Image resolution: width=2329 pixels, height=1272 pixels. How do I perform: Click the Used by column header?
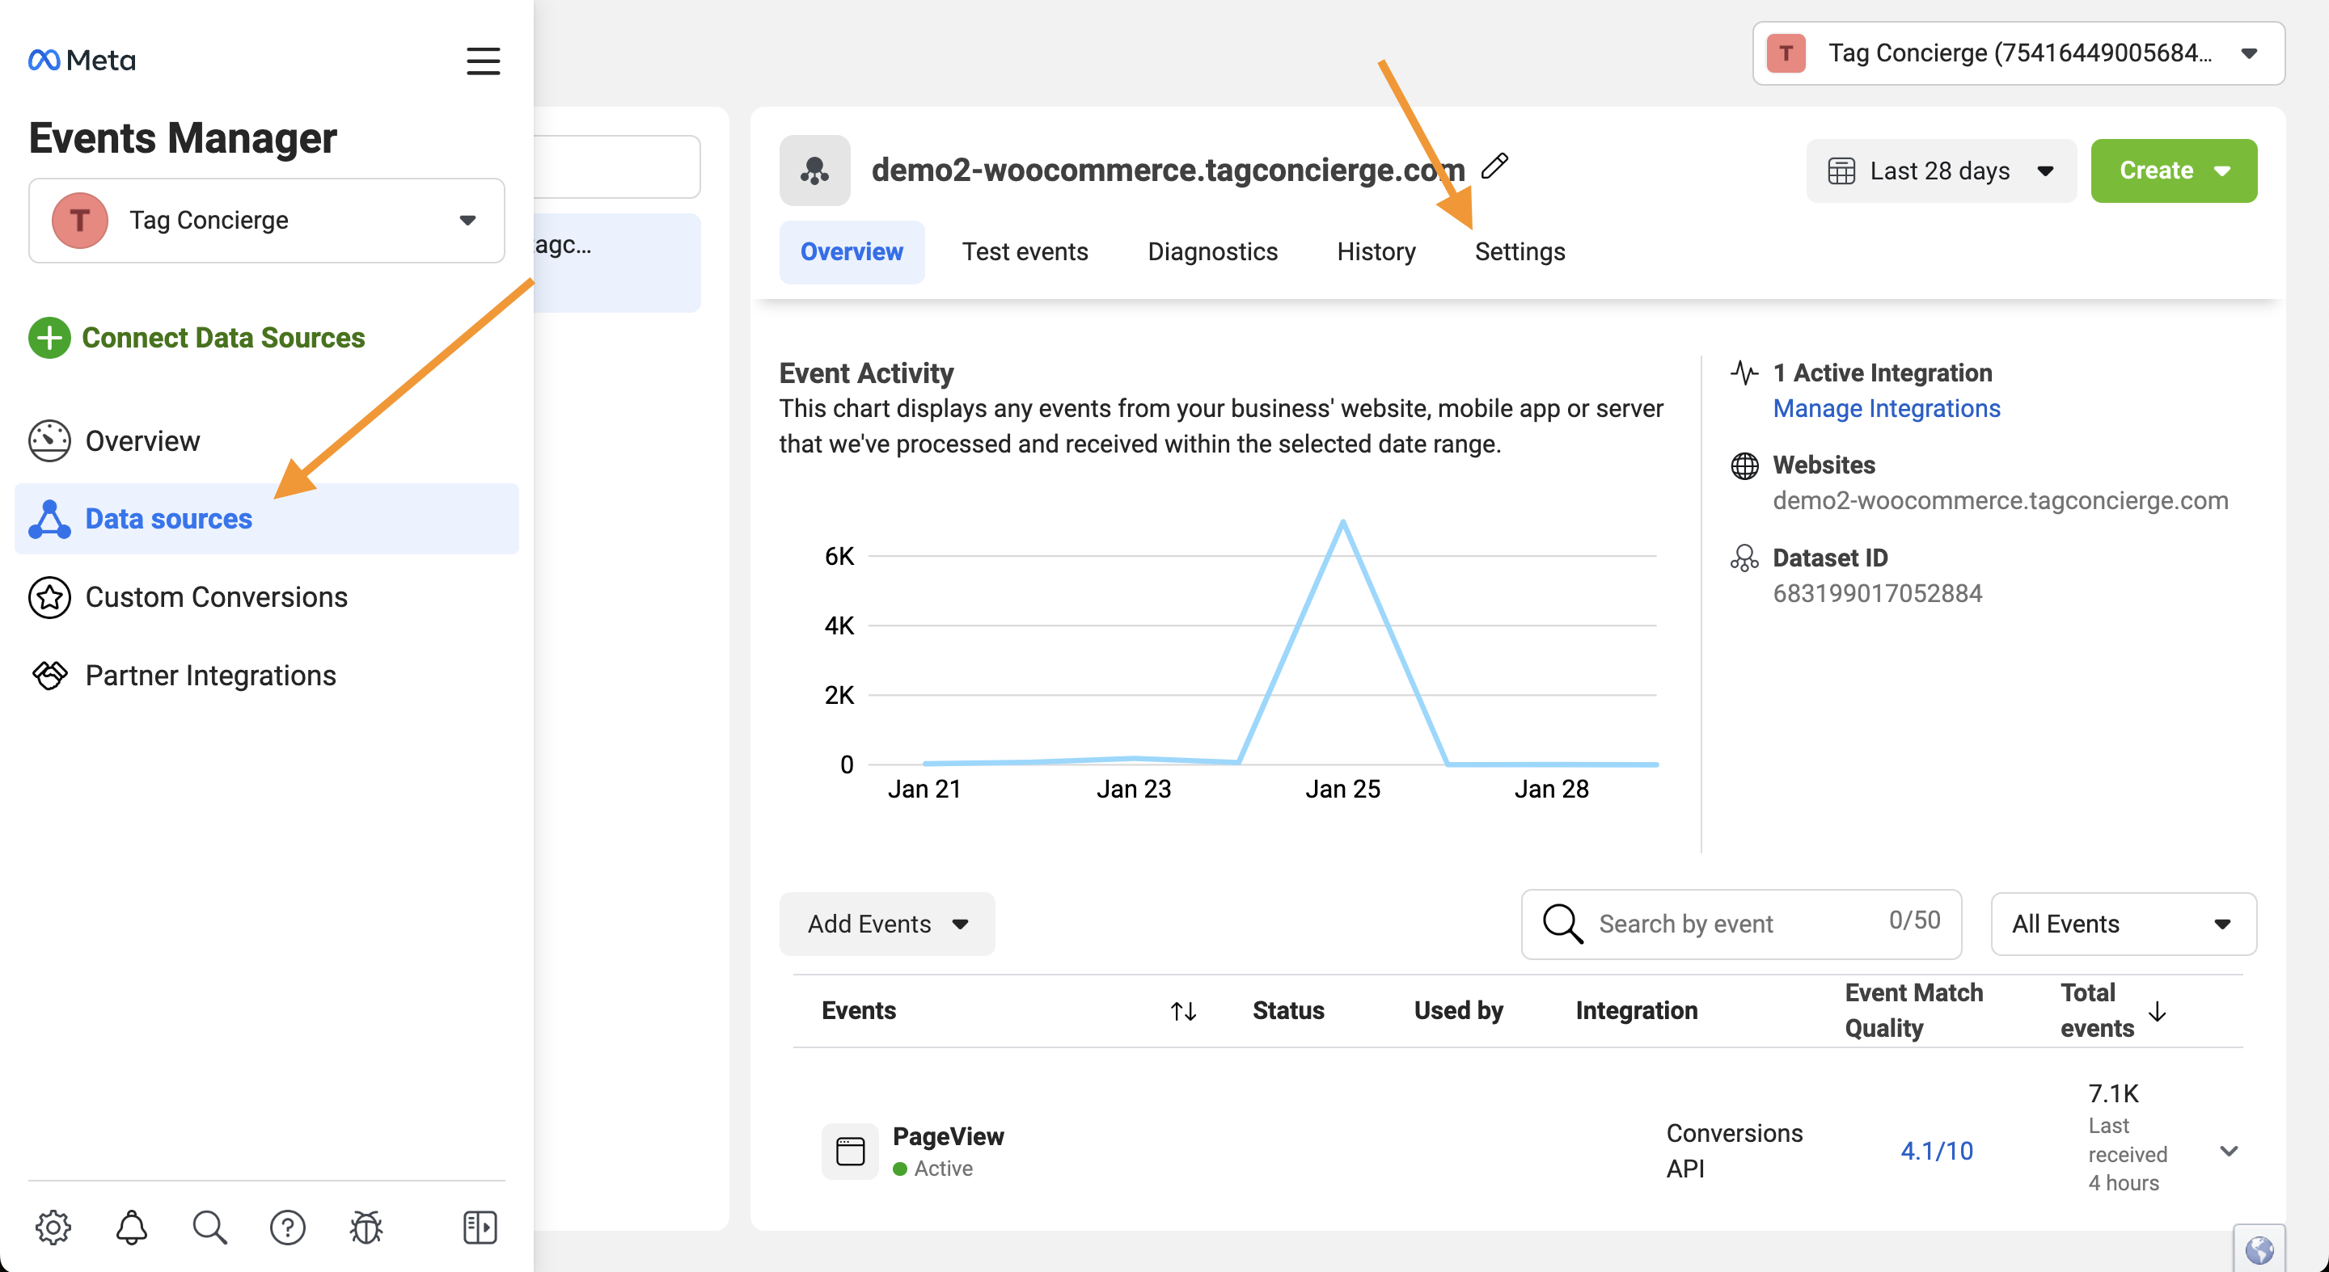click(1458, 1010)
